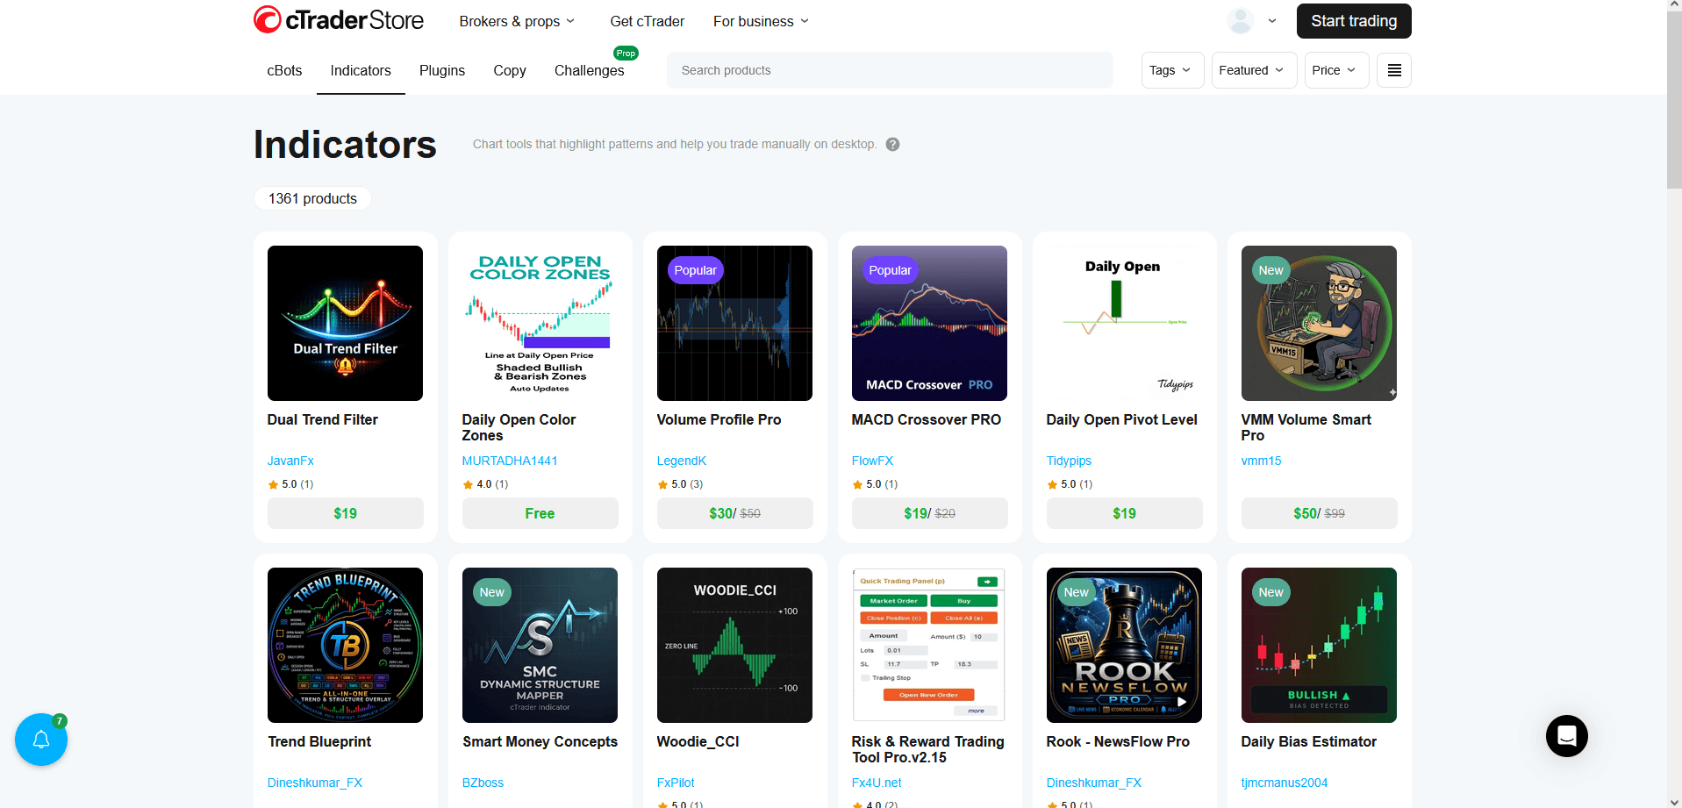Image resolution: width=1682 pixels, height=808 pixels.
Task: Click the $19/$20 price button for MACD Crossover PRO
Action: pos(929,513)
